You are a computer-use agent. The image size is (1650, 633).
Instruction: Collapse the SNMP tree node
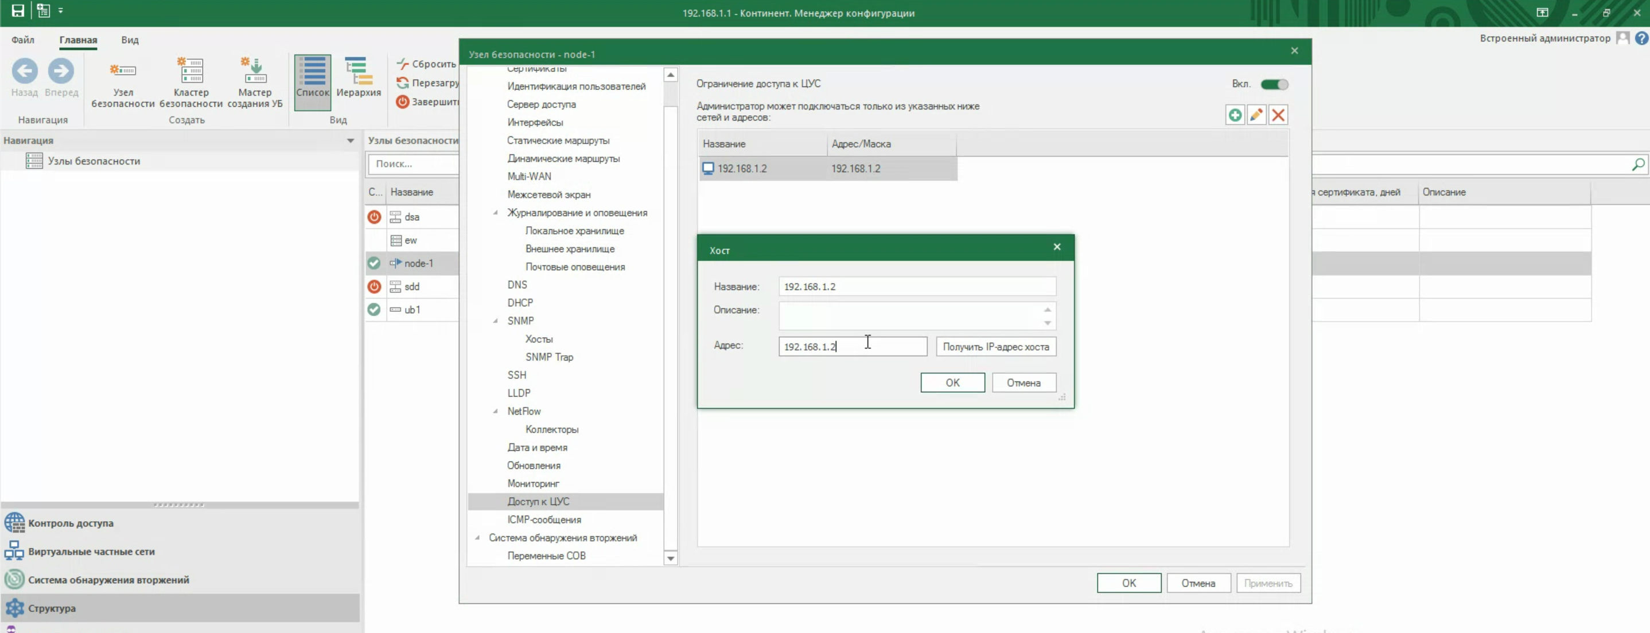point(495,321)
